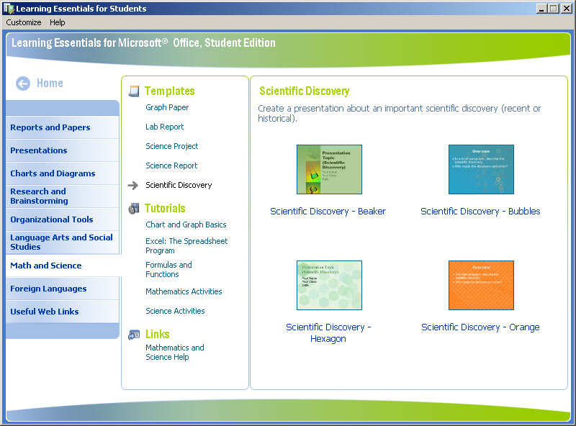Click the Bubbles template thumbnail
The image size is (576, 426).
[481, 169]
